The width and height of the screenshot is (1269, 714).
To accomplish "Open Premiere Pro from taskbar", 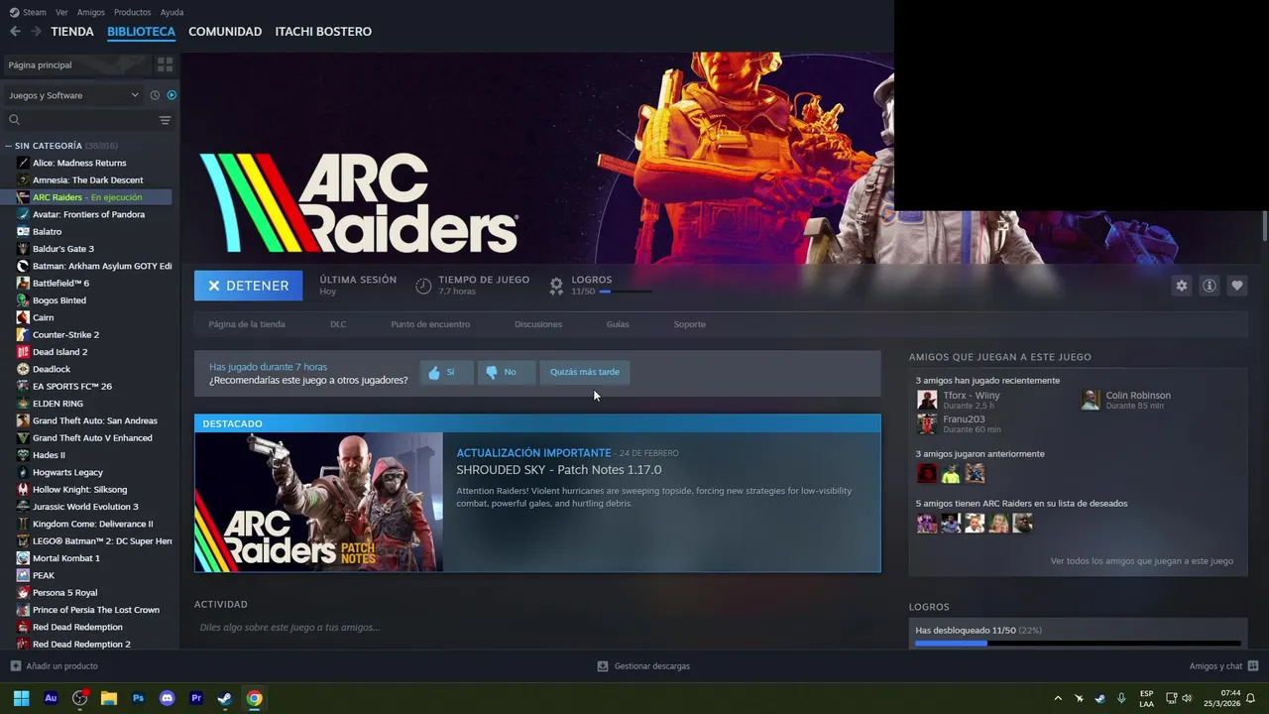I will pyautogui.click(x=195, y=698).
